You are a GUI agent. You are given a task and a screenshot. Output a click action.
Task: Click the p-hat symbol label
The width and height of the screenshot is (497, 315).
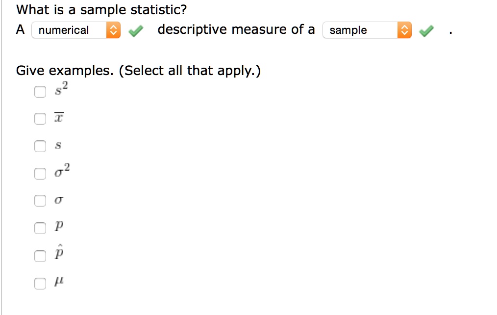(x=60, y=254)
